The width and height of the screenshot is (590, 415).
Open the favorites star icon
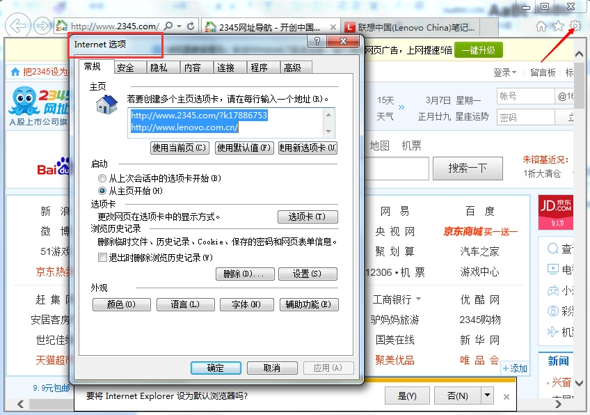coord(558,26)
